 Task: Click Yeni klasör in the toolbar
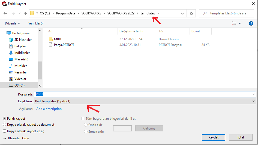36,23
